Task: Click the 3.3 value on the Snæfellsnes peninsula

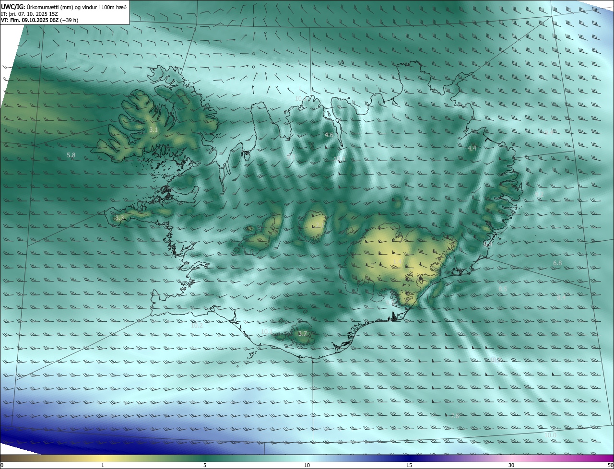Action: pyautogui.click(x=119, y=218)
